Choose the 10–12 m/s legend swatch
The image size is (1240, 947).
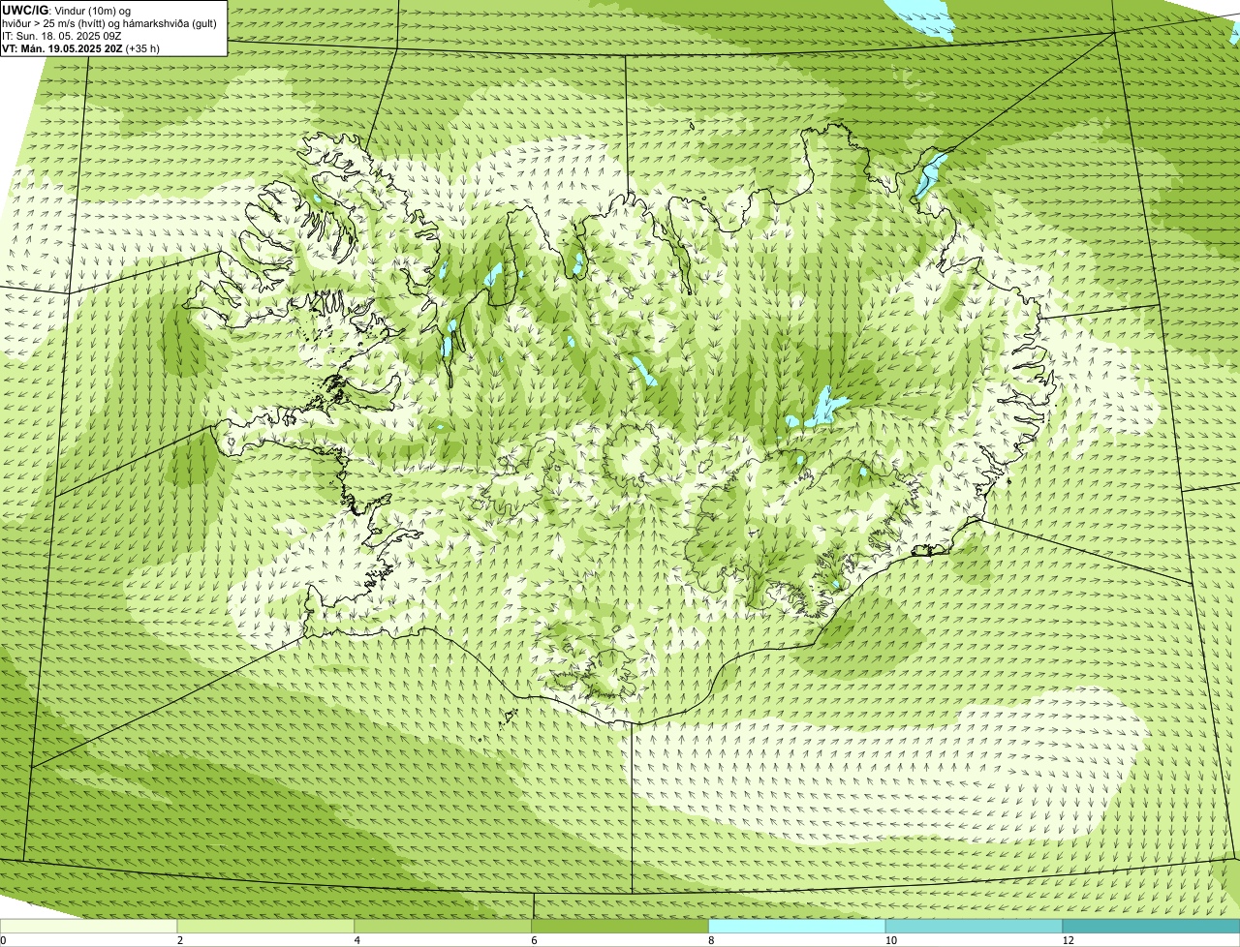975,927
